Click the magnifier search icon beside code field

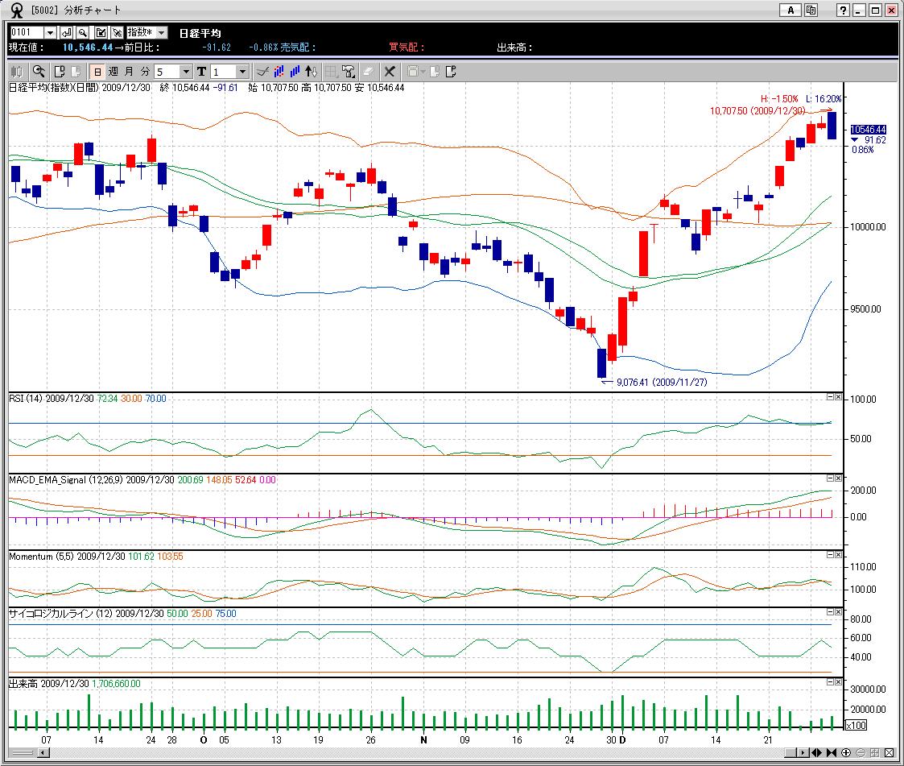pos(82,32)
